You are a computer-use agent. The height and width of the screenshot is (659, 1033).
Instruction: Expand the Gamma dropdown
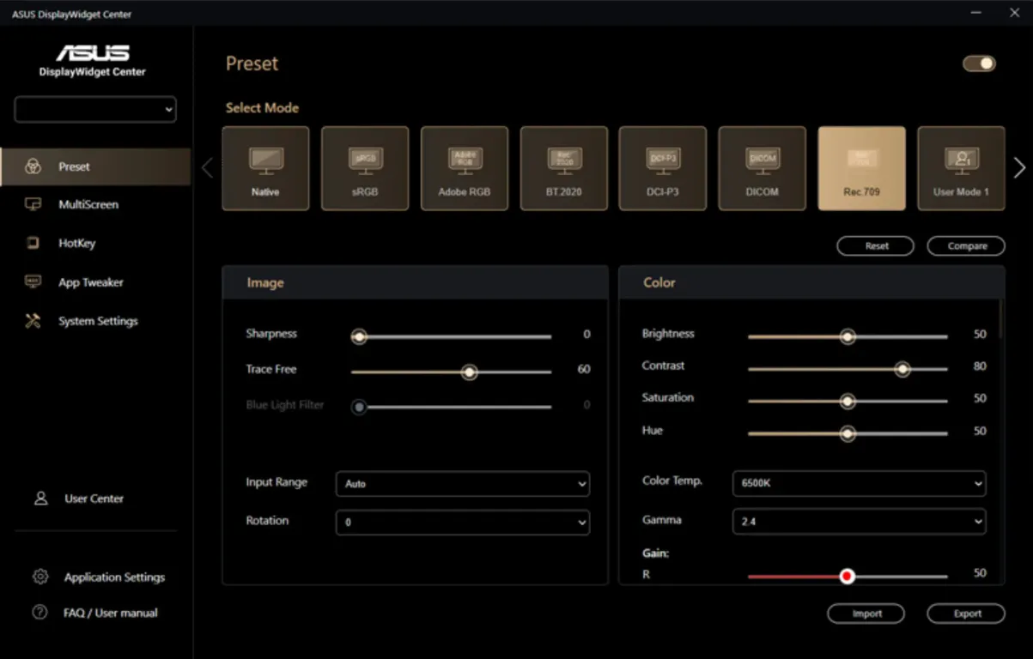point(859,521)
